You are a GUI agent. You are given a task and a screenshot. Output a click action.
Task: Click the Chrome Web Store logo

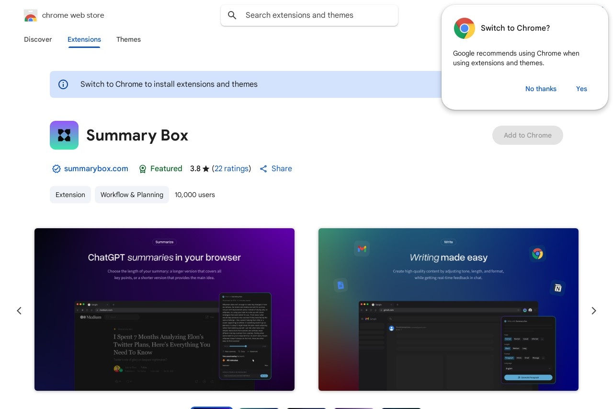[31, 15]
